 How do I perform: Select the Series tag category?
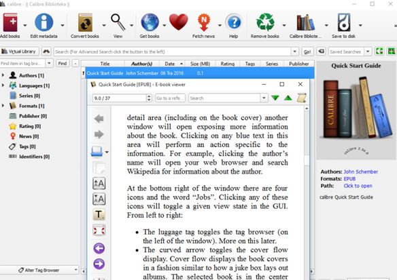29,96
